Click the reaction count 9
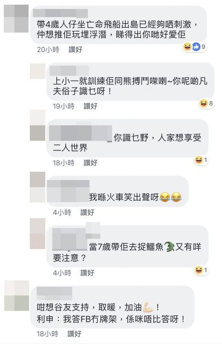This screenshot has width=222, height=344. pos(203,46)
